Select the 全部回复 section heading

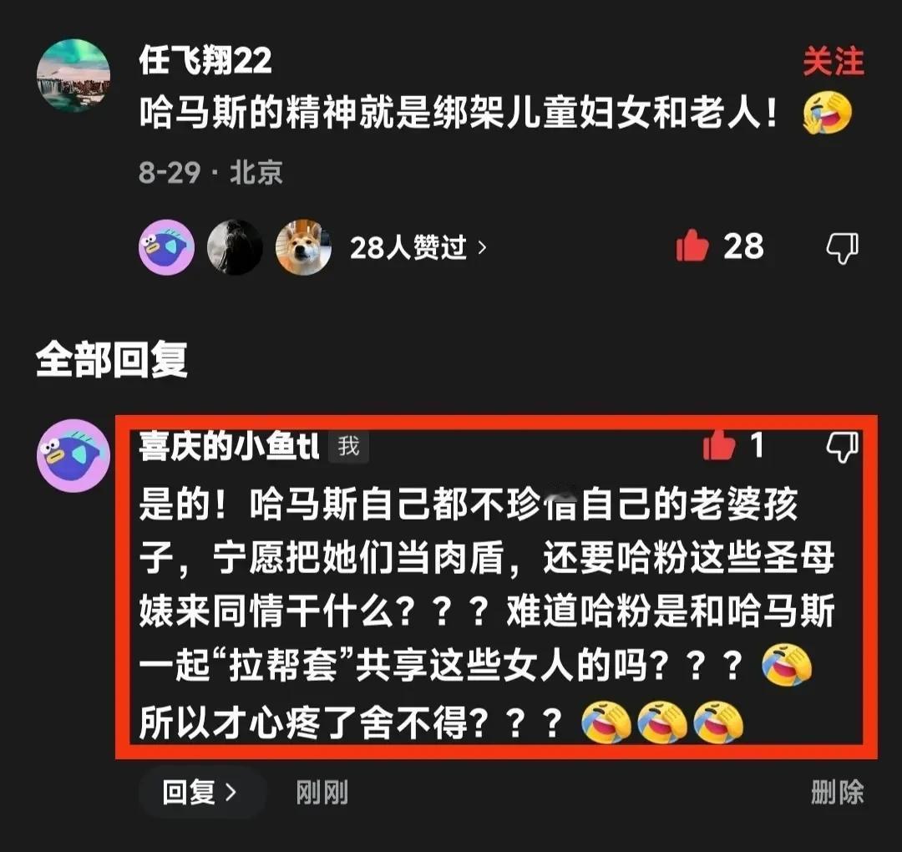[x=112, y=360]
